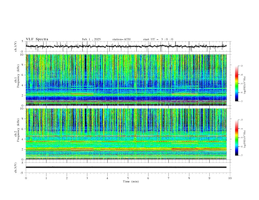Click the ch.1 spectrogram panel
Viewport: 259px width, 200px height.
click(x=126, y=80)
